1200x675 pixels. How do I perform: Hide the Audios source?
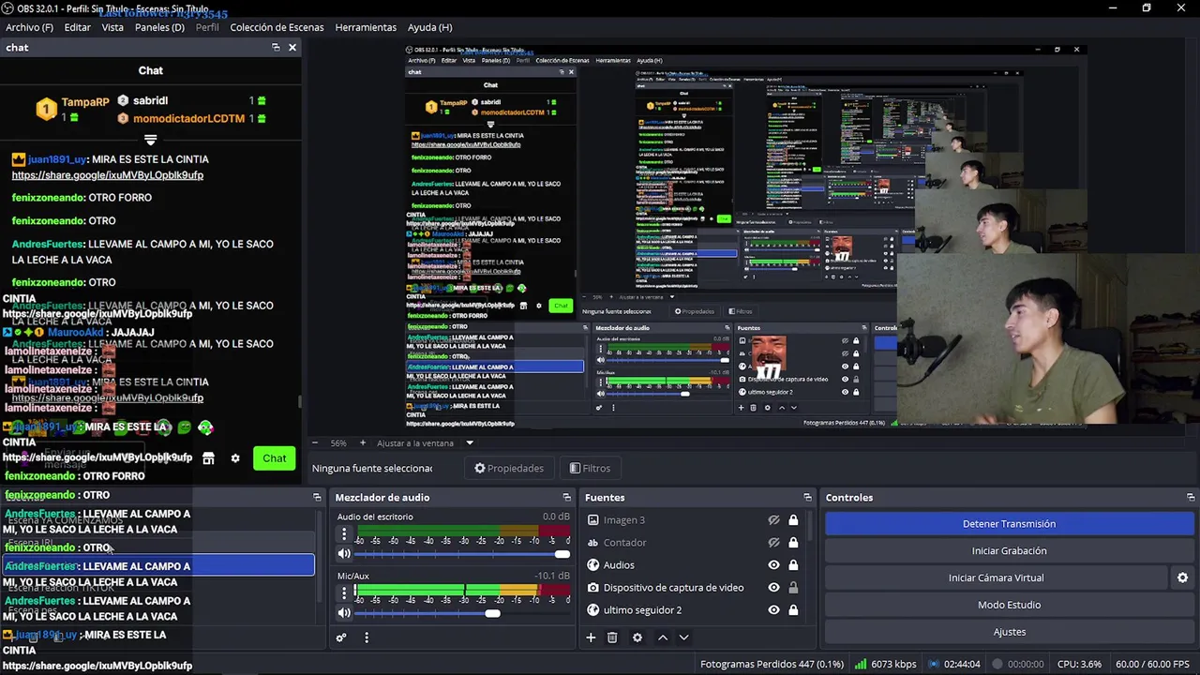tap(773, 565)
